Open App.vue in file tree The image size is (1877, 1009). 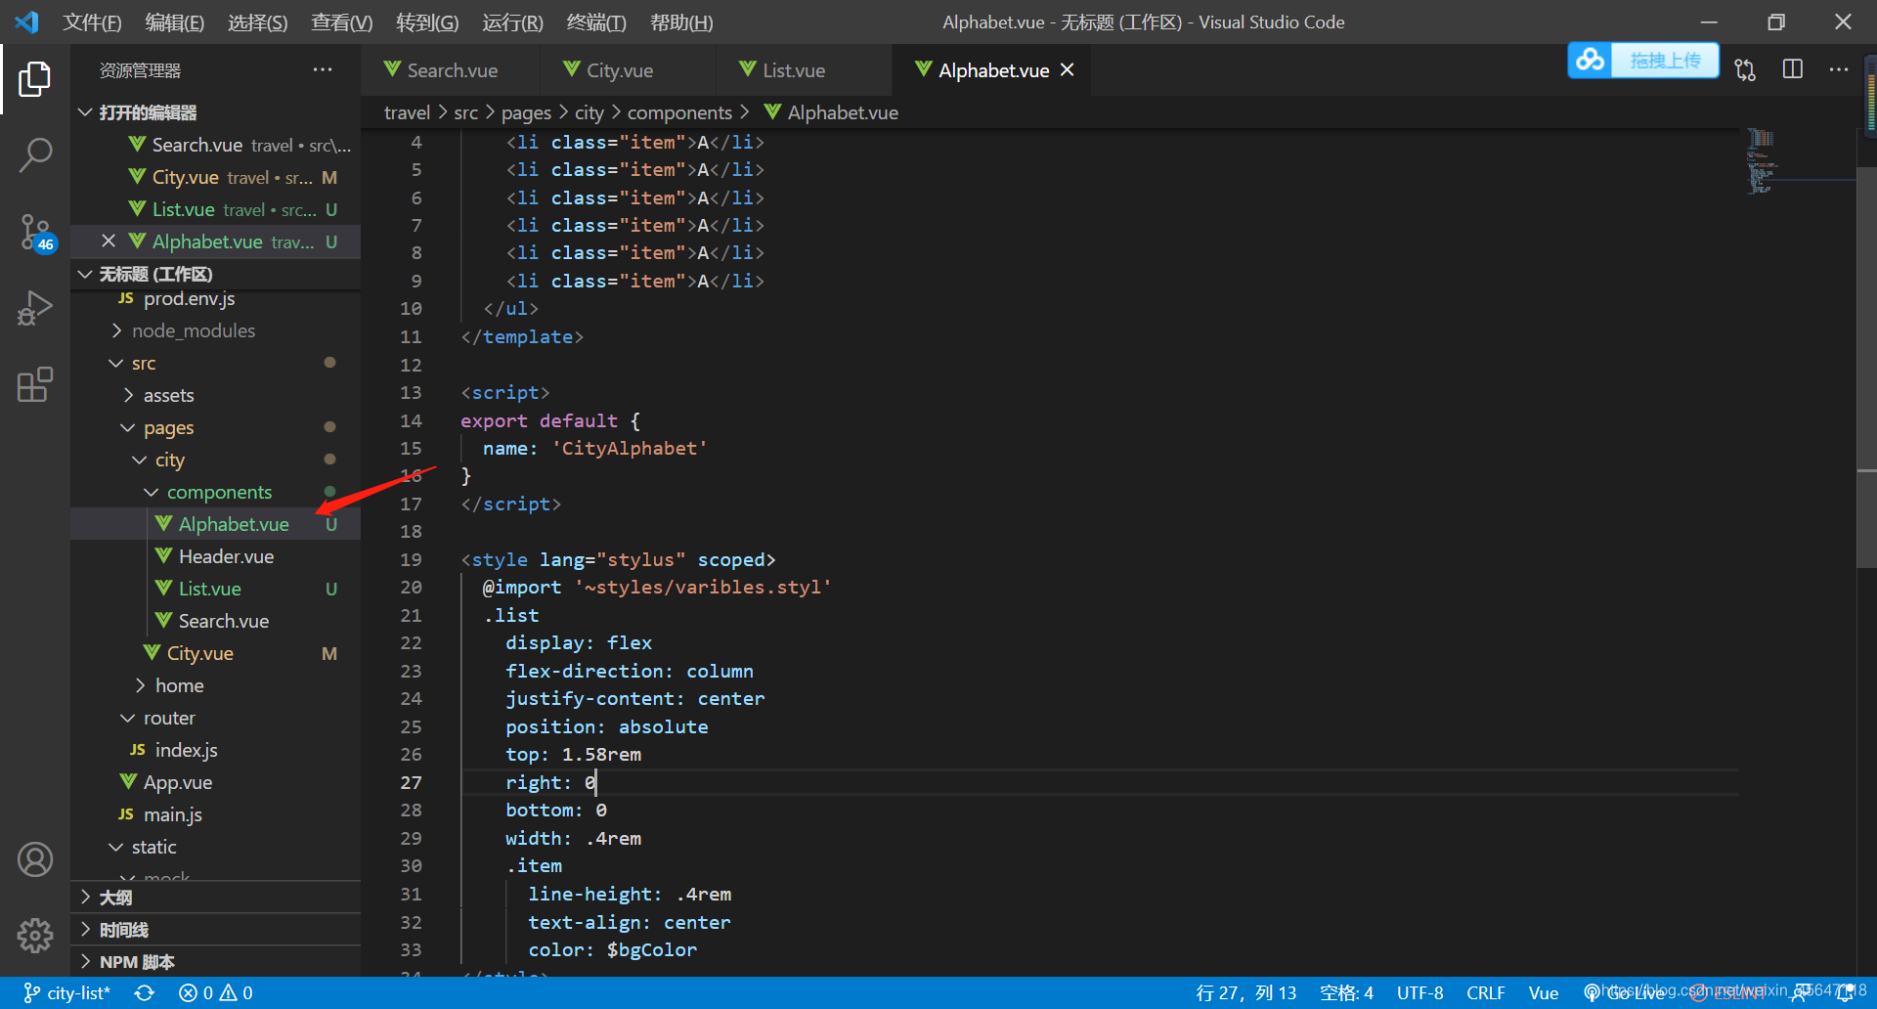[x=215, y=782]
